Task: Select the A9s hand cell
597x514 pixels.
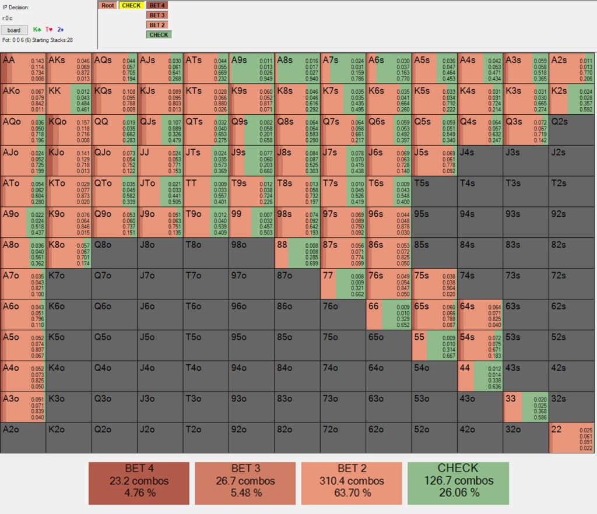Action: pyautogui.click(x=252, y=68)
